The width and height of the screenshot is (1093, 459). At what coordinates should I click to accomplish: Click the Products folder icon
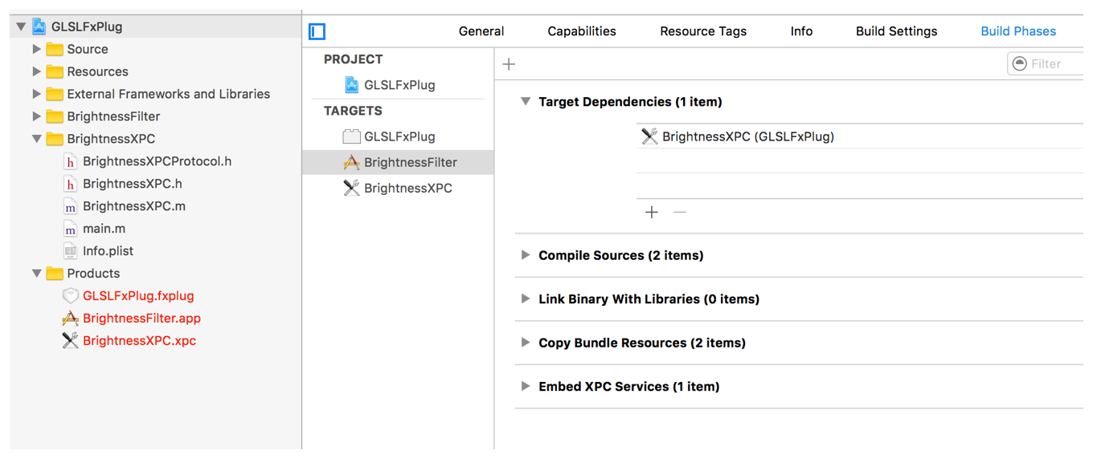tap(55, 274)
